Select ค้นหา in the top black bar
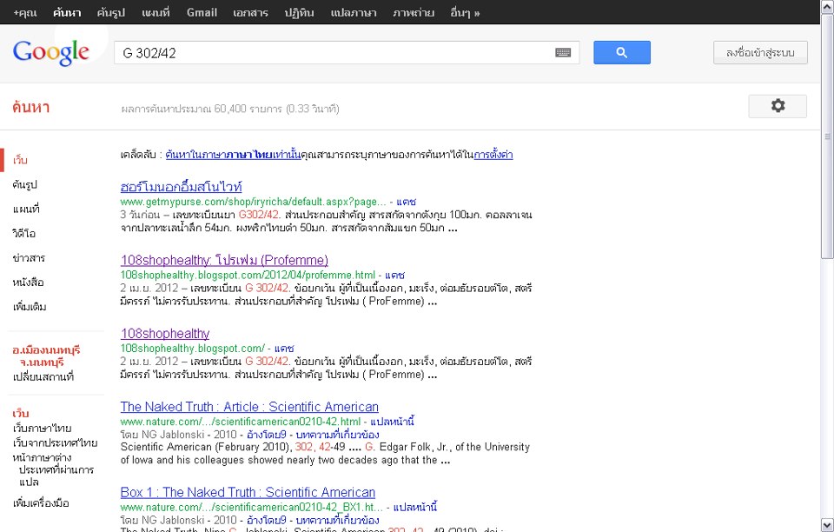 (67, 13)
